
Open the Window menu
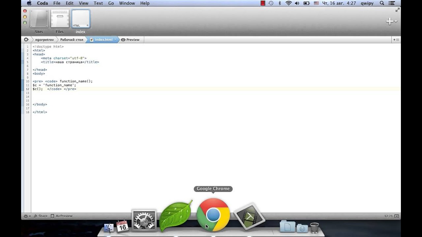pyautogui.click(x=127, y=3)
